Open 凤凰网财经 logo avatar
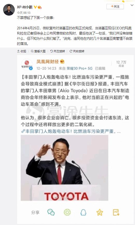 pyautogui.click(x=27, y=65)
